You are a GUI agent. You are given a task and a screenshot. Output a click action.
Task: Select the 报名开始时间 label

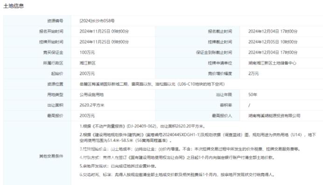pos(51,31)
